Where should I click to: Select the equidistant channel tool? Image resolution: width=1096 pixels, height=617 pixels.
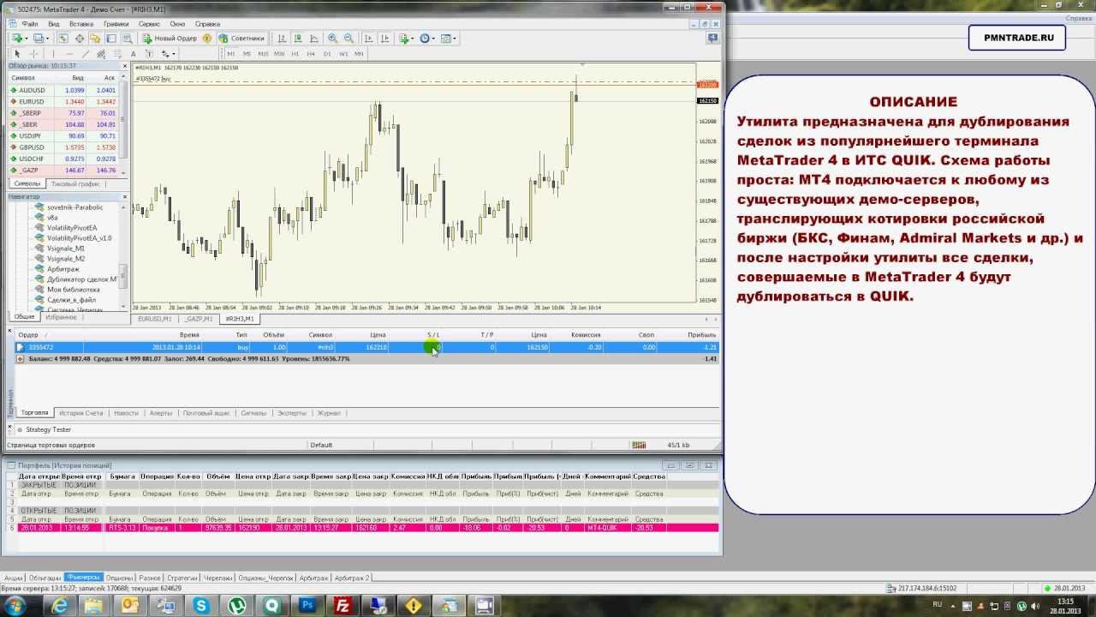point(101,54)
